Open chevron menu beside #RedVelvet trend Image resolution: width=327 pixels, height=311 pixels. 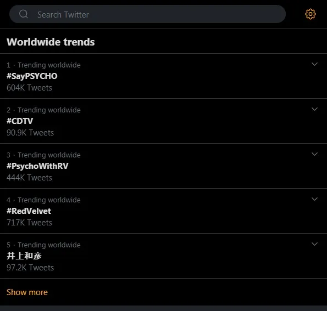[x=314, y=199]
